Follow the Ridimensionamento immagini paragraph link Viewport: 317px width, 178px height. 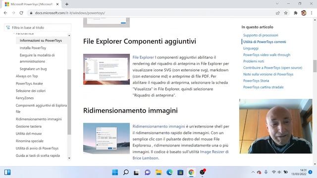tap(158, 127)
